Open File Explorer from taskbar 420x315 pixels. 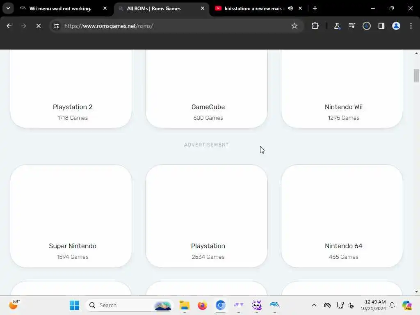click(184, 305)
